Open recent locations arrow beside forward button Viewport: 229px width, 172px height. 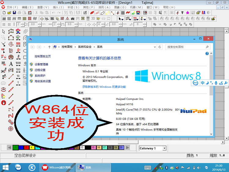44,47
